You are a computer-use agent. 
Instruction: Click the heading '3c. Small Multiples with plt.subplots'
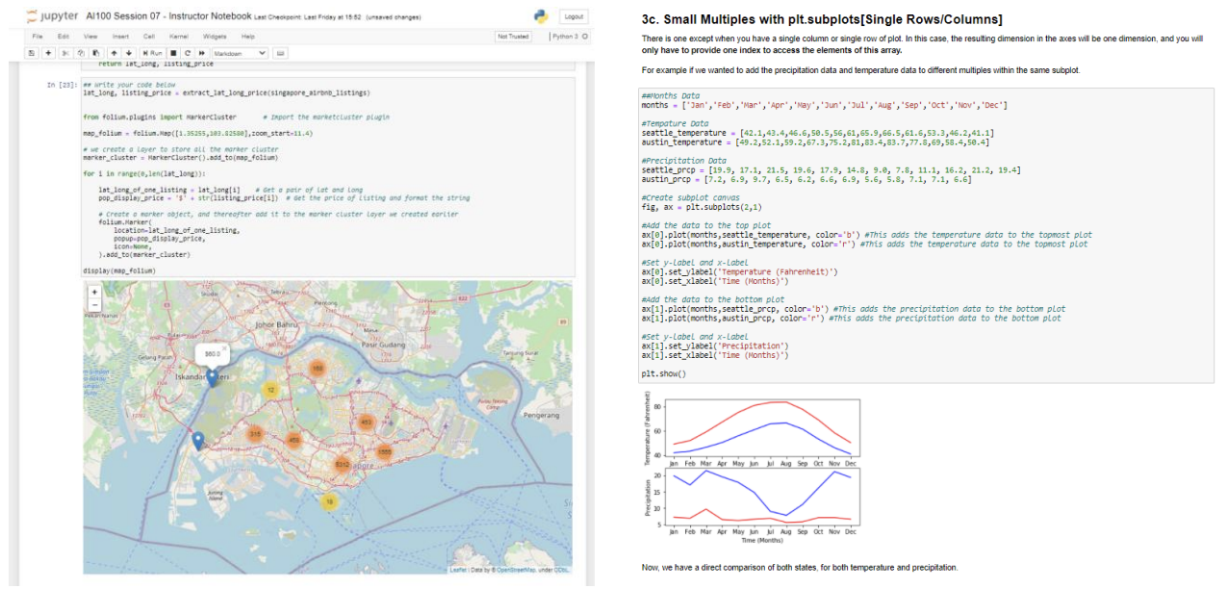[822, 20]
